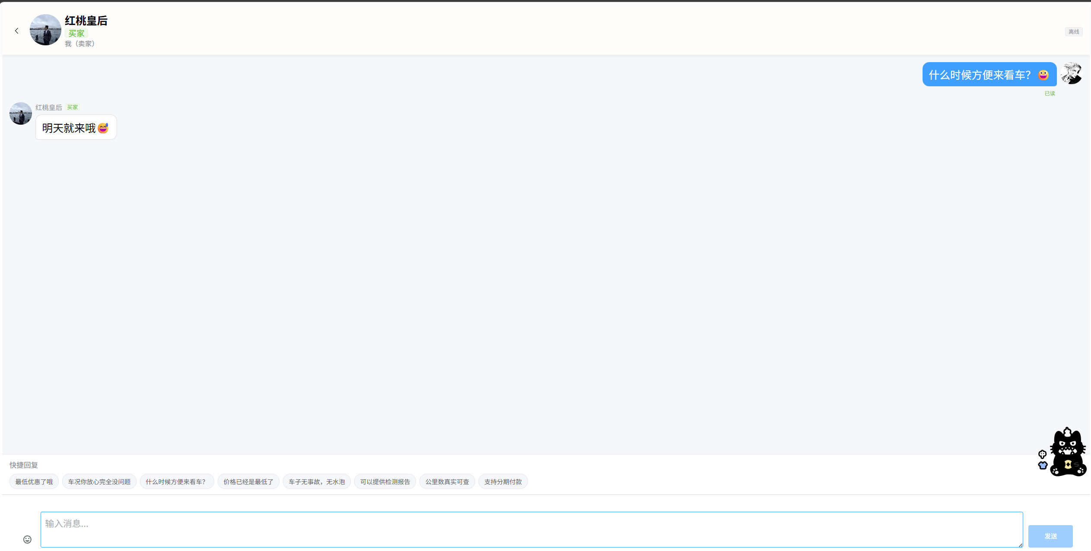Open the emoji picker smiley icon
This screenshot has height=551, width=1091.
coord(27,539)
